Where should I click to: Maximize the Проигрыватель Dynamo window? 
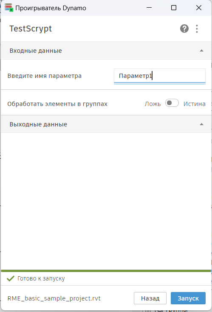pos(174,8)
